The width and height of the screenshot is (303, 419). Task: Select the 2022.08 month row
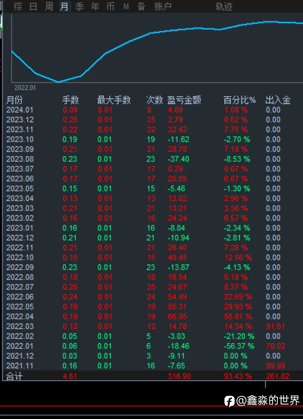click(x=153, y=277)
